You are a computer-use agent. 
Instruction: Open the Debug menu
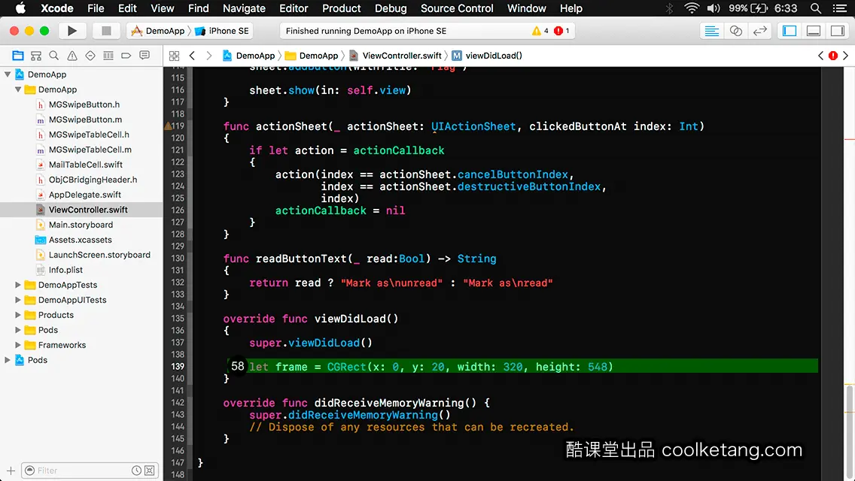click(x=391, y=8)
